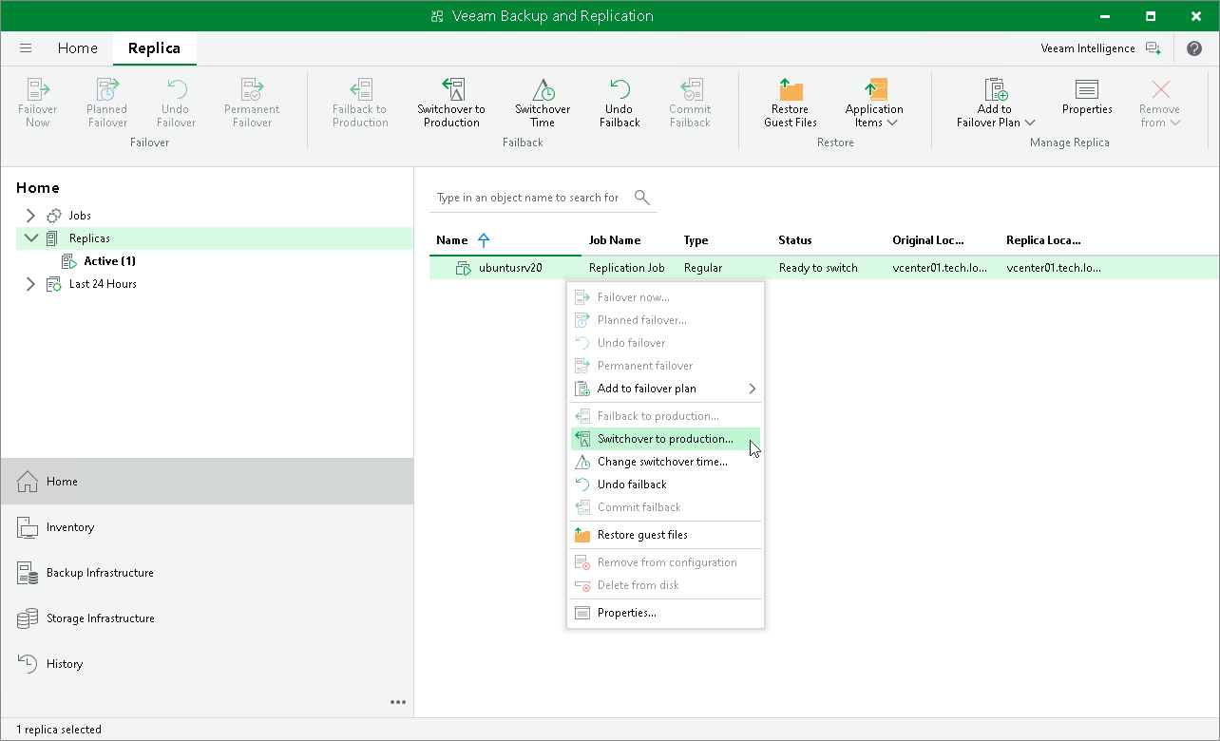Collapse the Replicas tree node
1220x741 pixels.
pos(31,238)
